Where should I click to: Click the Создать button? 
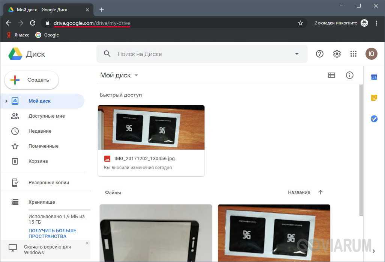pyautogui.click(x=32, y=80)
